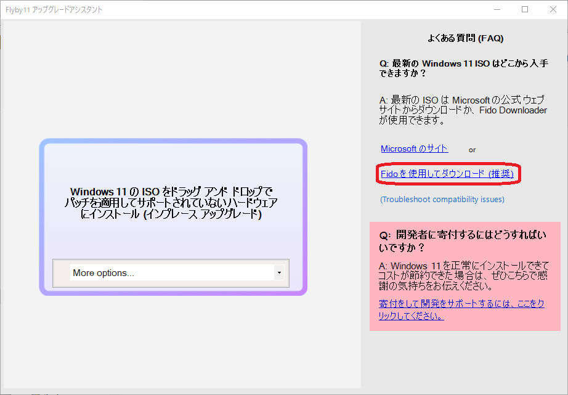Click the Flyby11 アップグレードアシスタント window title

coord(54,10)
